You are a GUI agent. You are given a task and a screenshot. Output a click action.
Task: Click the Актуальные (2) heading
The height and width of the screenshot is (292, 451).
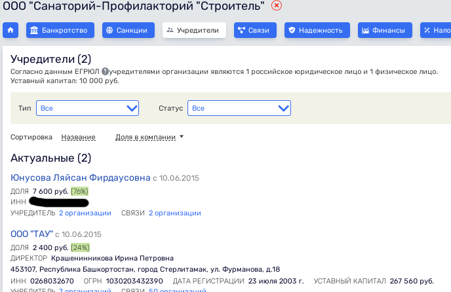click(51, 158)
